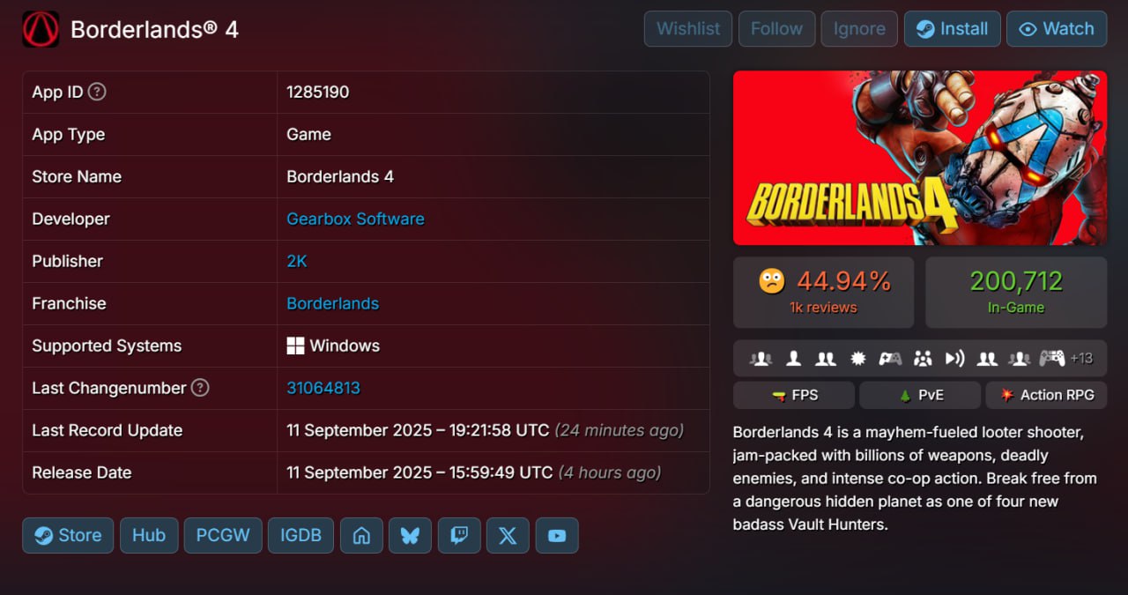The image size is (1128, 595).
Task: Click the 1k reviews label
Action: coord(823,308)
